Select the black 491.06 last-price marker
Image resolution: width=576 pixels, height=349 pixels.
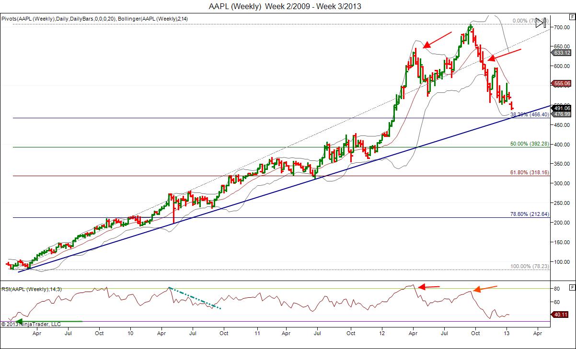(561, 108)
